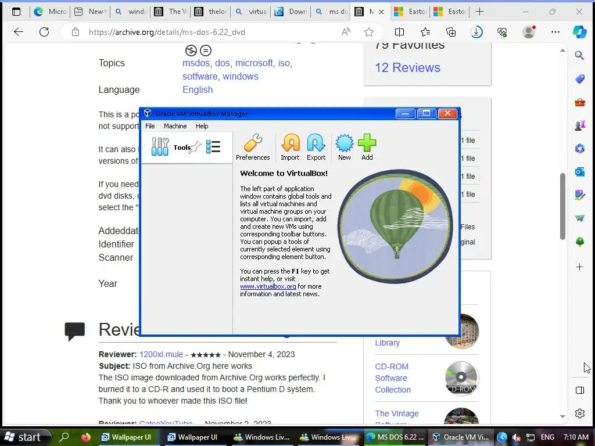This screenshot has width=595, height=446.
Task: Open the Favorites list icon
Action: coord(425,33)
